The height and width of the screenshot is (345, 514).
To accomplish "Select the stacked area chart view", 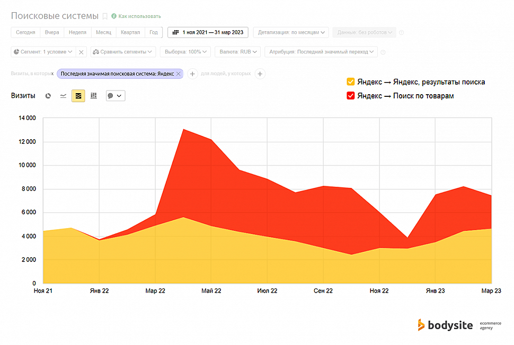I will [x=78, y=96].
